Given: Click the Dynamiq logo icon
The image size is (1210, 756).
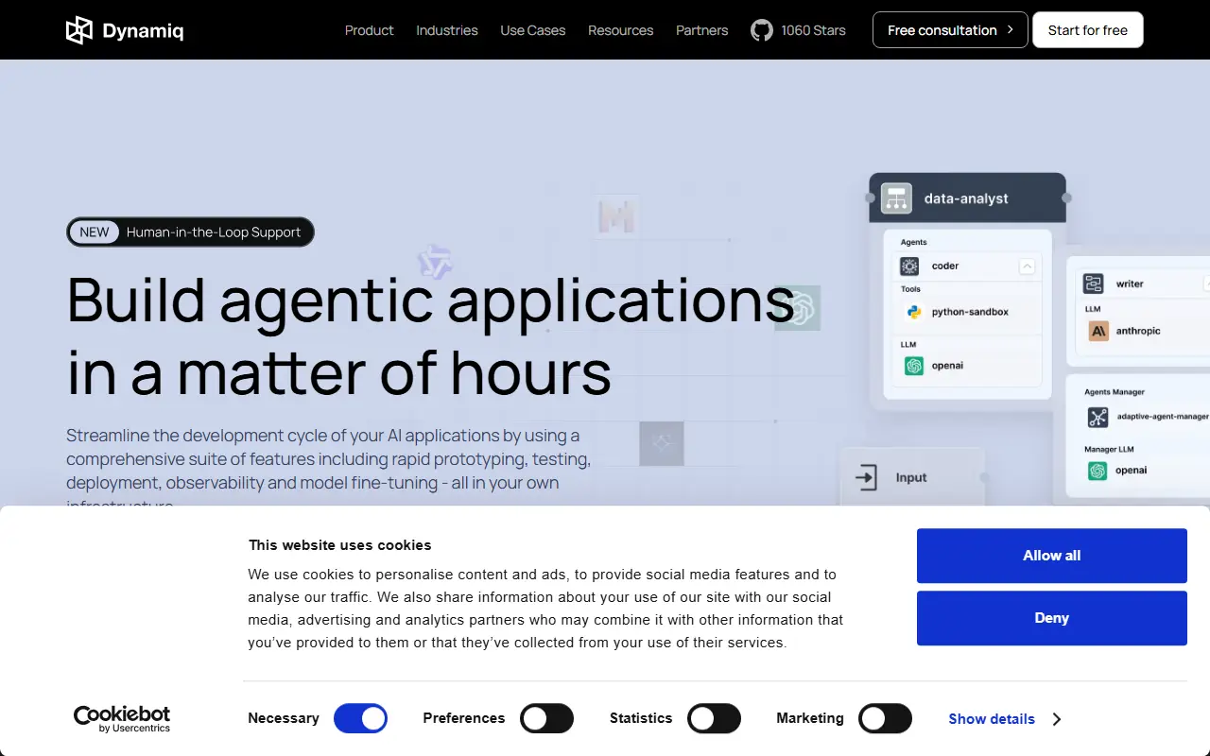Looking at the screenshot, I should coord(79,30).
